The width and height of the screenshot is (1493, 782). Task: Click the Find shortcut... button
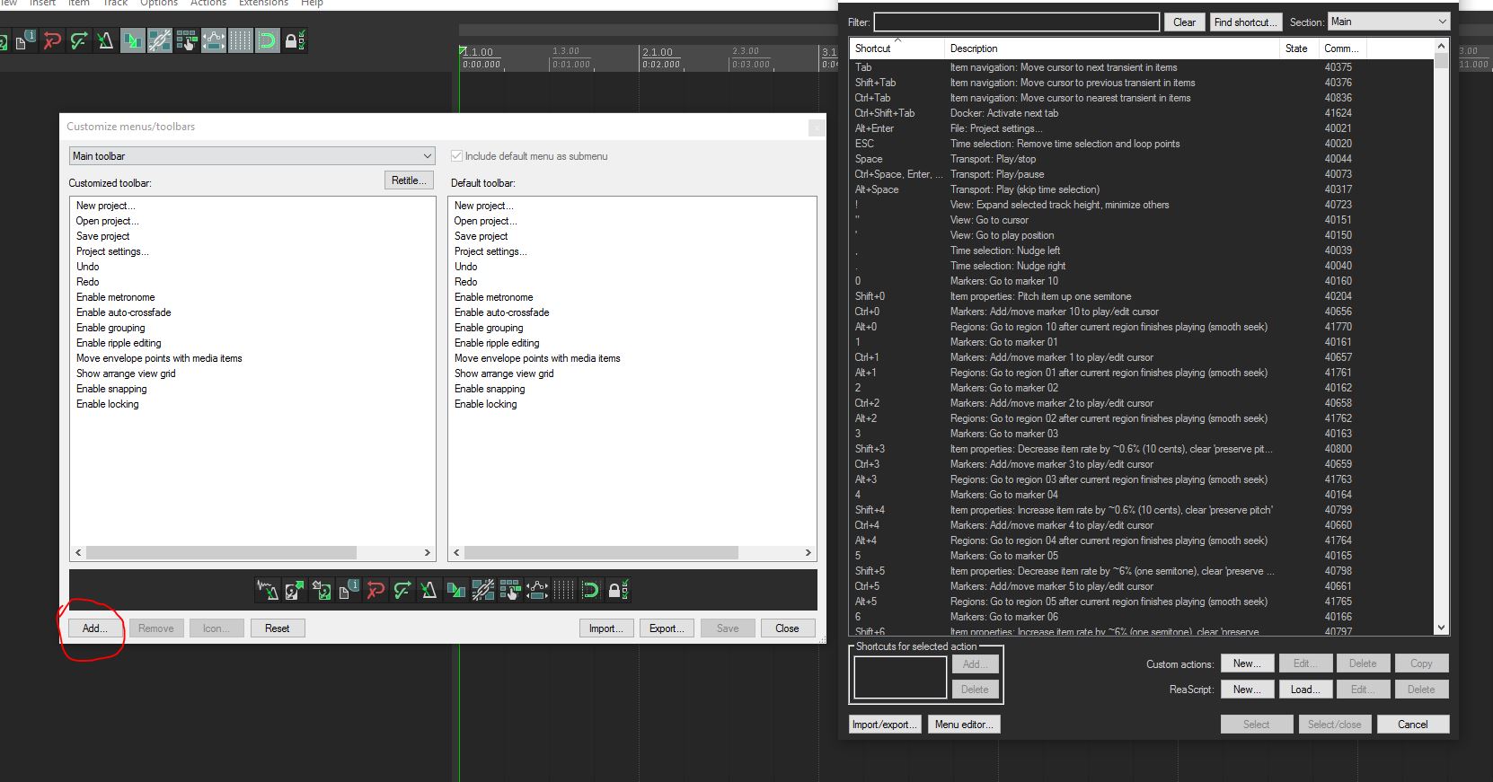[1246, 22]
